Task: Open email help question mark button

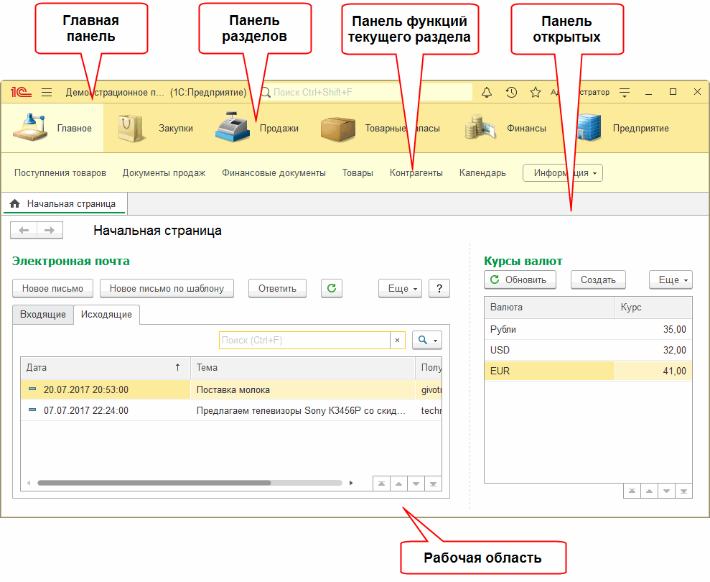Action: point(439,288)
